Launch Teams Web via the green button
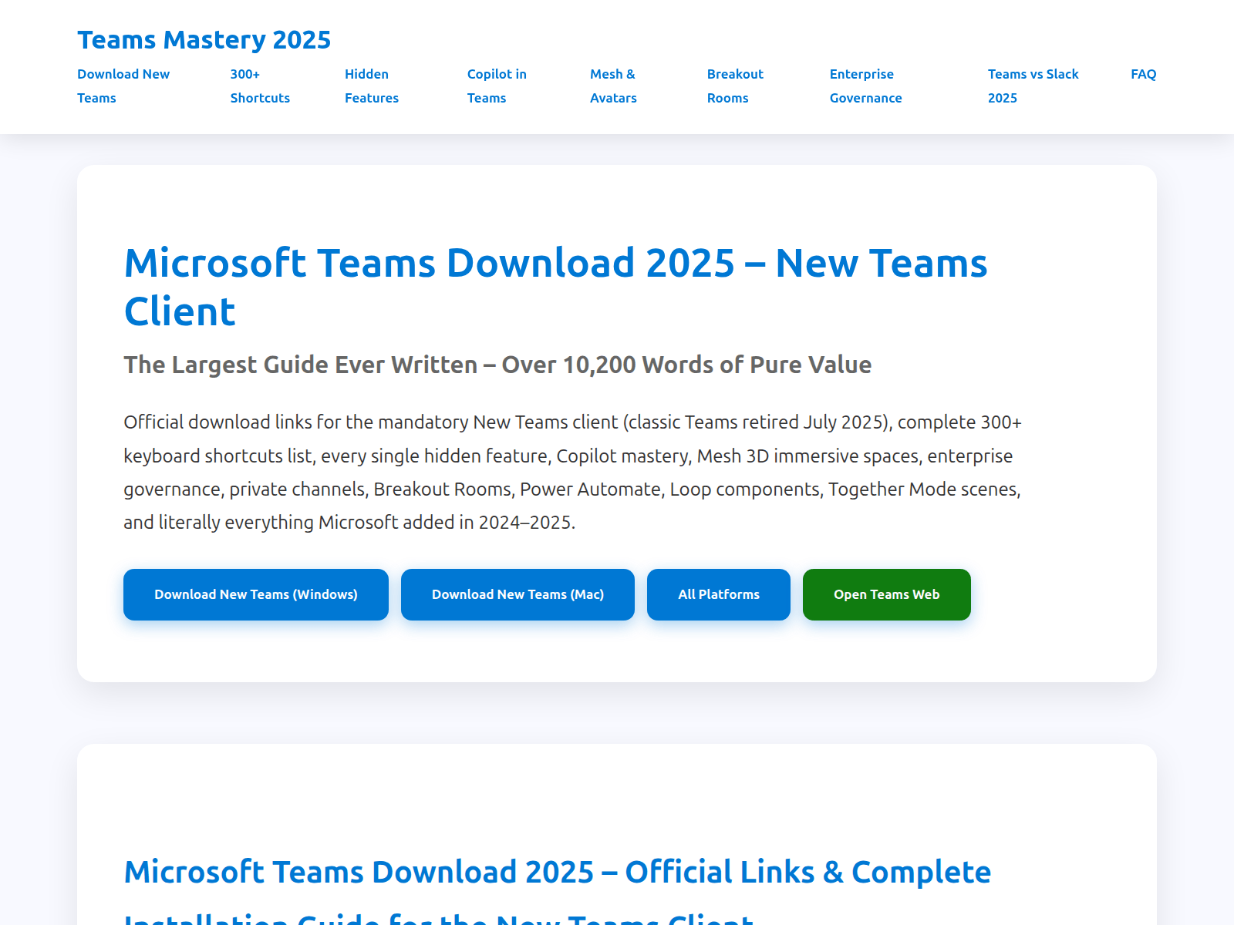 [886, 594]
